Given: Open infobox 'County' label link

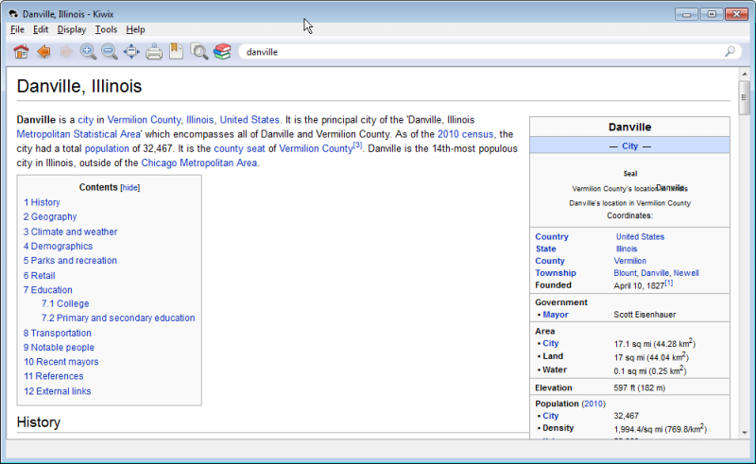Looking at the screenshot, I should (x=550, y=261).
